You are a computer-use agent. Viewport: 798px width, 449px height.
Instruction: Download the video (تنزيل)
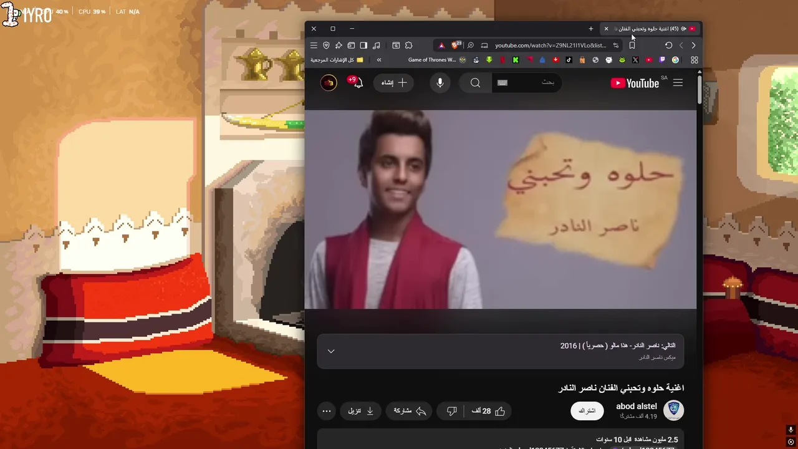tap(361, 411)
